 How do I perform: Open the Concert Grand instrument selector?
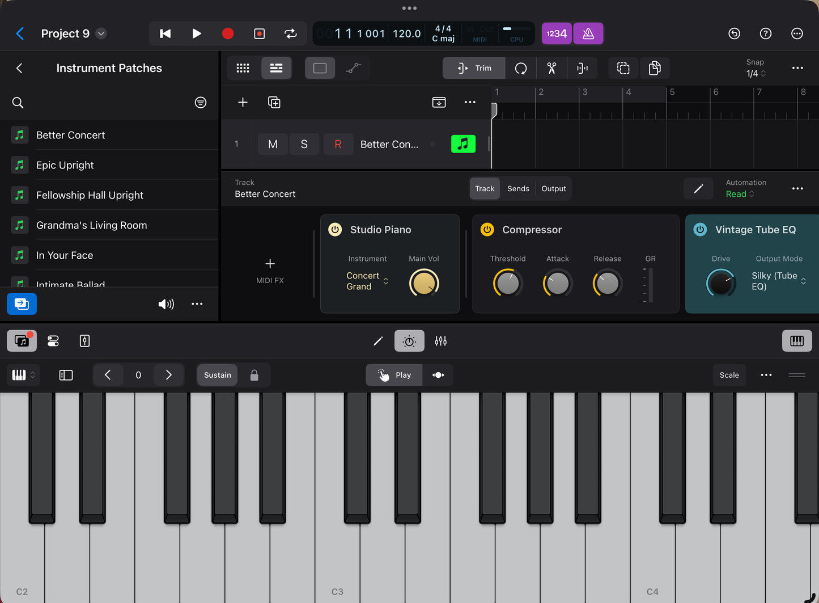[x=367, y=281]
